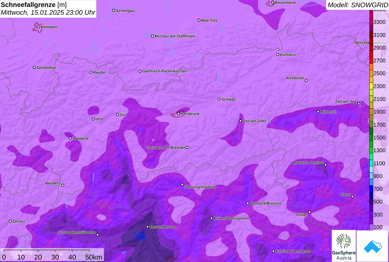Screen dimensions: 389x262
Task: Click the Bad Tölz marker dot
Action: click(x=199, y=20)
